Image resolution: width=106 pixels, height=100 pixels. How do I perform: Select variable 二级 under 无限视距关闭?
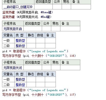click(x=8, y=85)
